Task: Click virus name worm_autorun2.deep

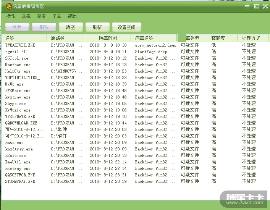Action: (155, 45)
